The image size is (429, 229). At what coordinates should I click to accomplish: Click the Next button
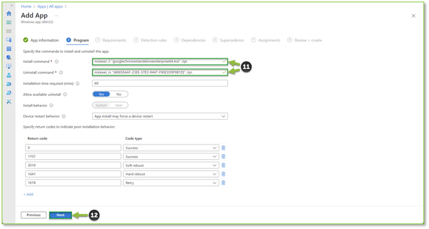[x=60, y=215]
